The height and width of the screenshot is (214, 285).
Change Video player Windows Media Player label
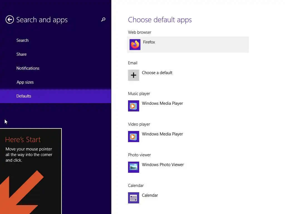(x=162, y=134)
